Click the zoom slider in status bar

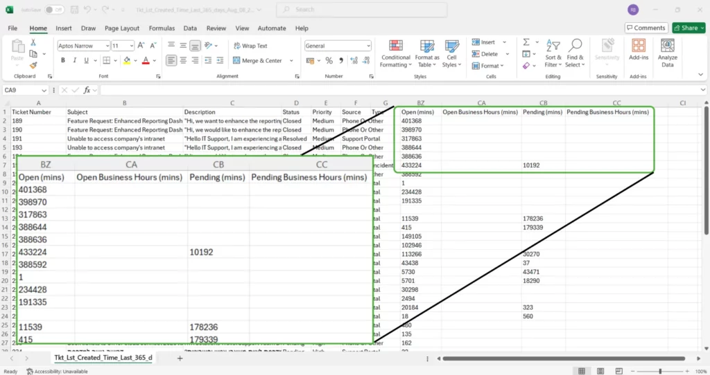coord(660,371)
